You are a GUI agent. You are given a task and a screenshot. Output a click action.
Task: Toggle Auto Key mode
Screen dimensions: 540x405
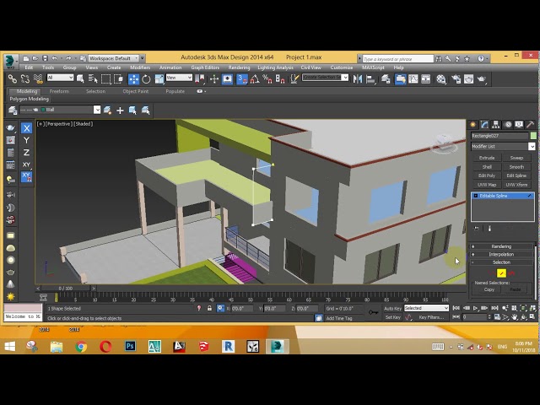point(392,309)
